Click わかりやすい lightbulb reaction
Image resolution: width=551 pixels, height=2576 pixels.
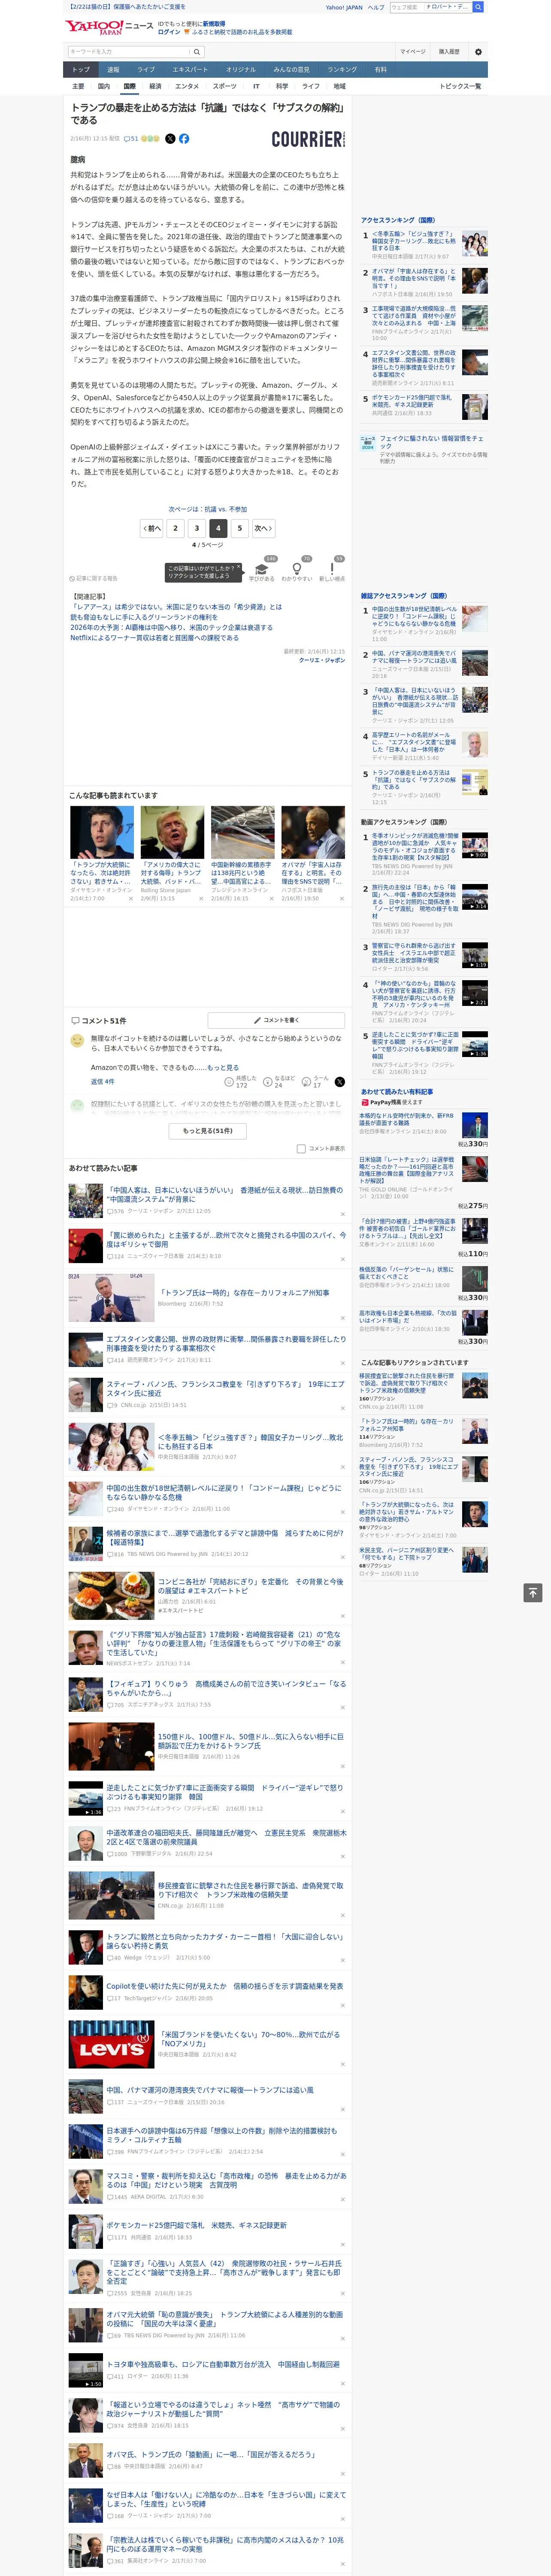297,569
